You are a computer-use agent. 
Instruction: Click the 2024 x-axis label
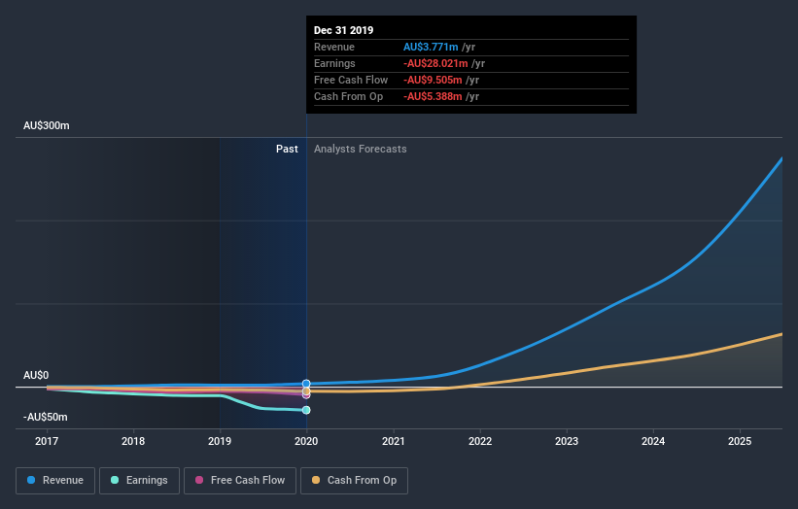click(x=653, y=441)
